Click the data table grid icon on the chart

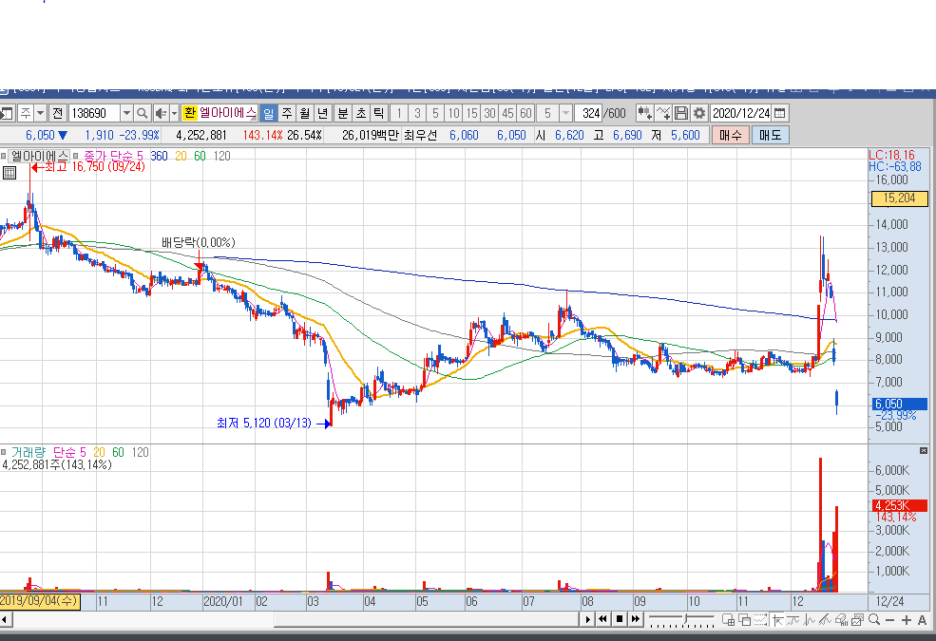[9, 173]
